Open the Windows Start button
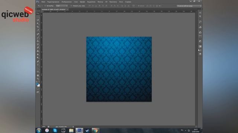 [39, 130]
